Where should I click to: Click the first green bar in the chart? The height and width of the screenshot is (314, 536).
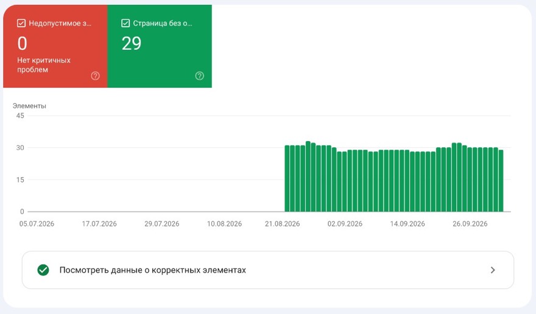tap(287, 179)
